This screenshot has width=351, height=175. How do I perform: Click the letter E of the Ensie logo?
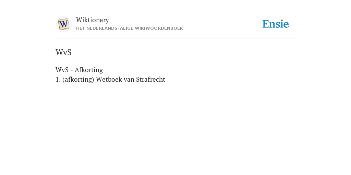pyautogui.click(x=266, y=24)
